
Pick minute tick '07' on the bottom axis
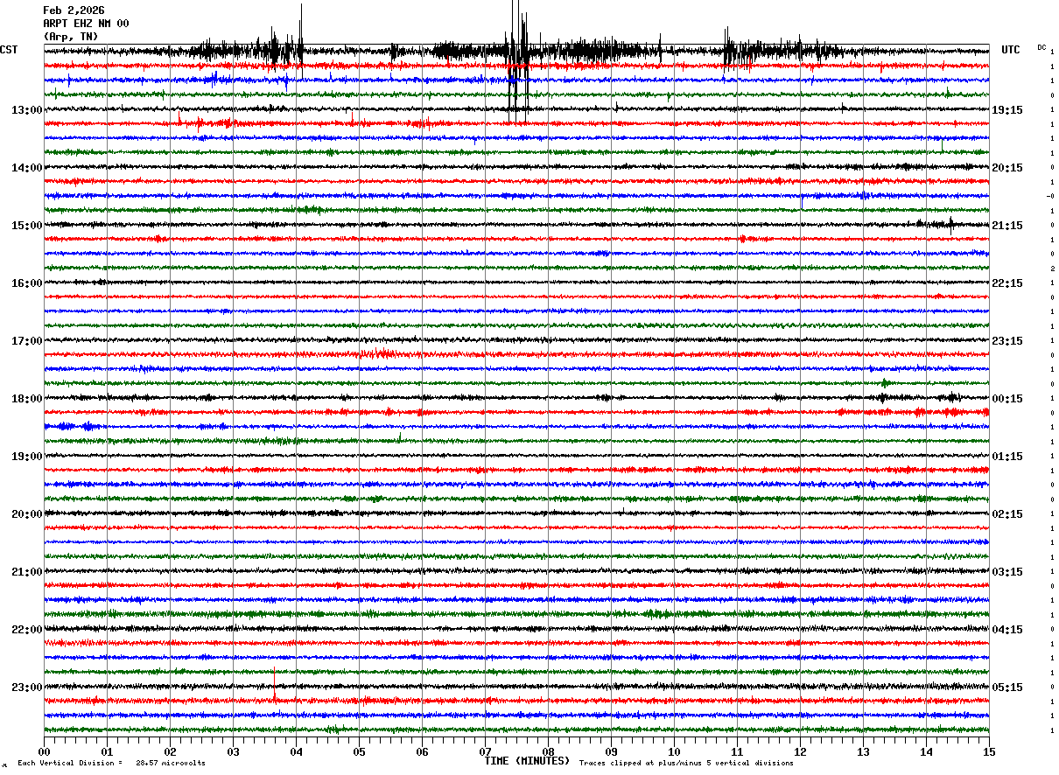point(485,751)
